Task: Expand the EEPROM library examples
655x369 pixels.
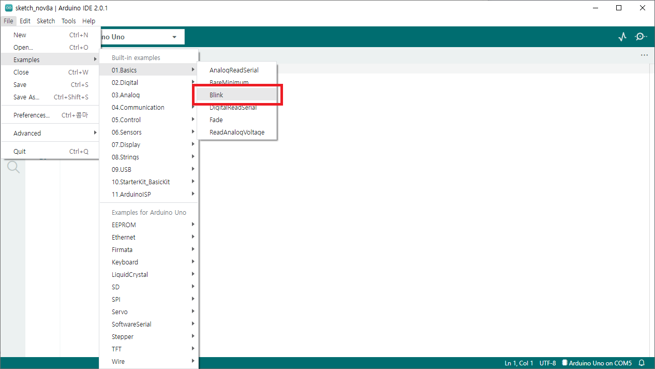Action: click(x=148, y=225)
